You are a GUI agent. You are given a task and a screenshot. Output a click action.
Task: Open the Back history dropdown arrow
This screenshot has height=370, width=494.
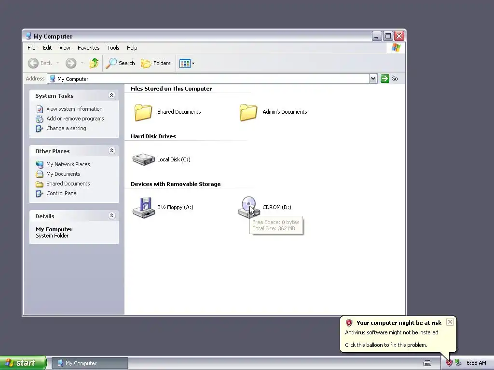58,63
